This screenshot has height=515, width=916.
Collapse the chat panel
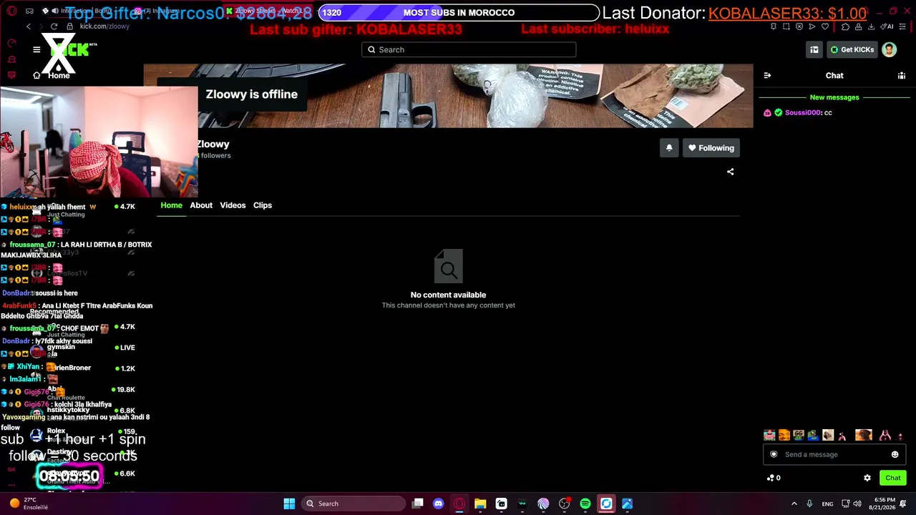click(767, 75)
